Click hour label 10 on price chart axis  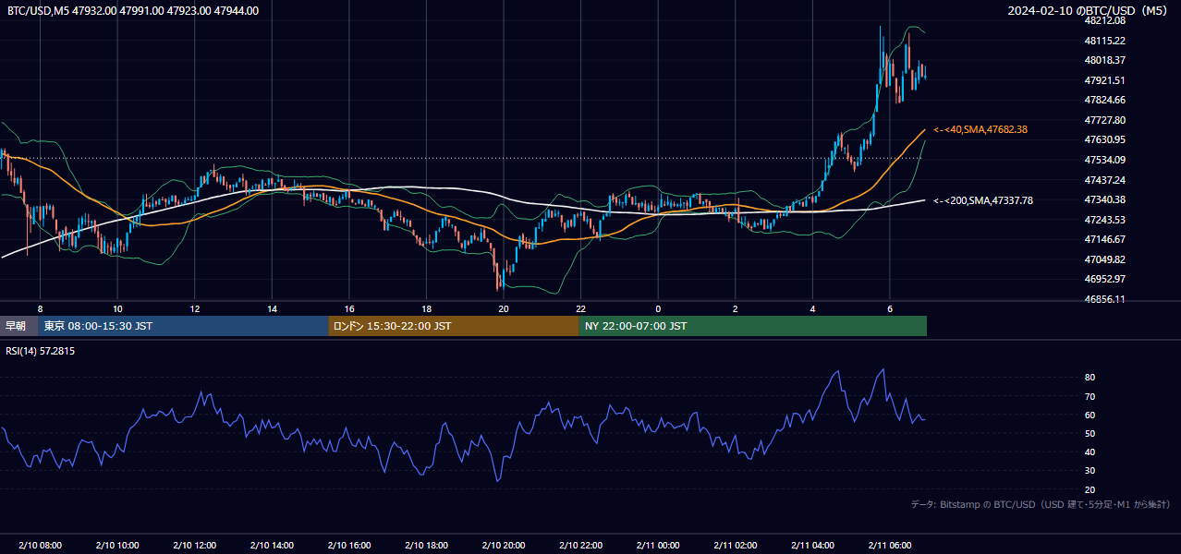tap(117, 308)
